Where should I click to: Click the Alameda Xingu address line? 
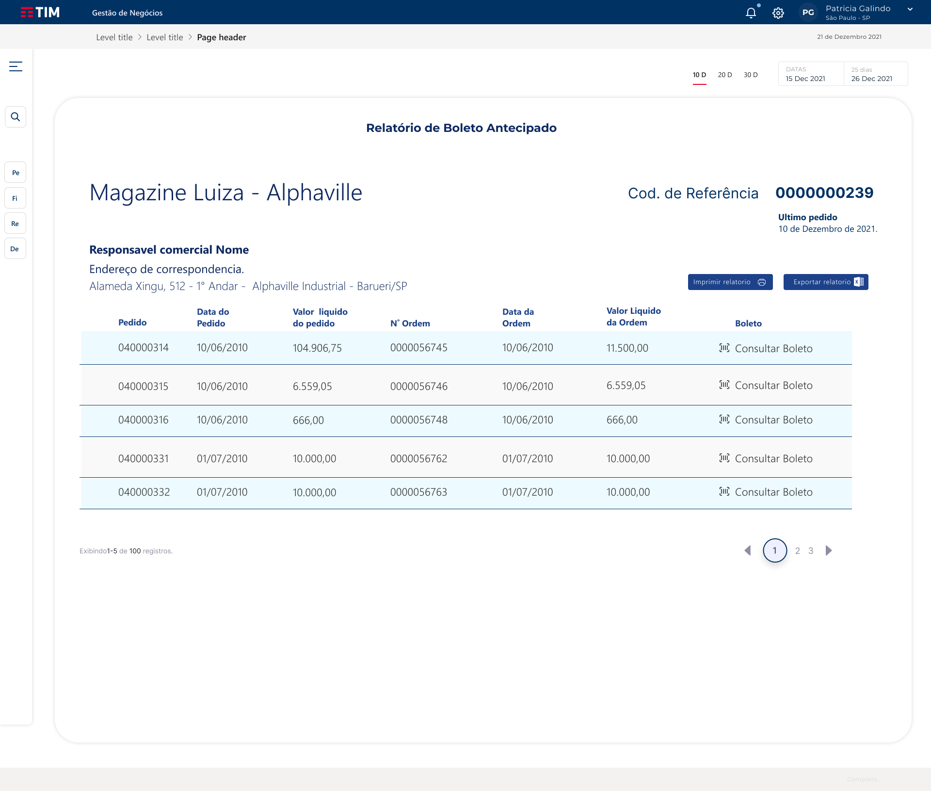[x=248, y=286]
